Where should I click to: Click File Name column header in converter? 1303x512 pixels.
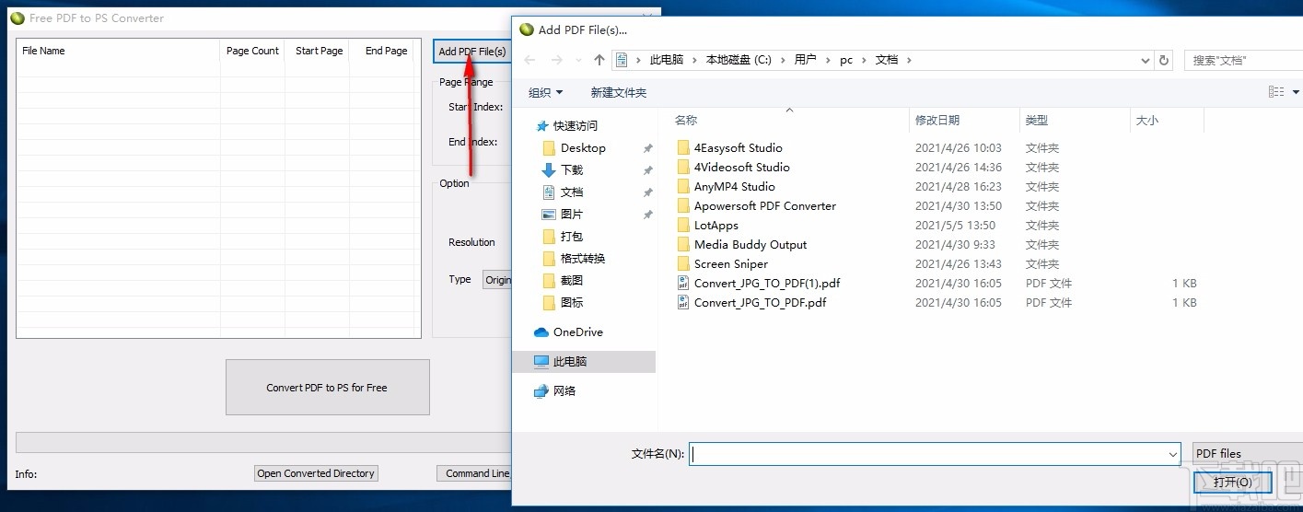pyautogui.click(x=119, y=51)
